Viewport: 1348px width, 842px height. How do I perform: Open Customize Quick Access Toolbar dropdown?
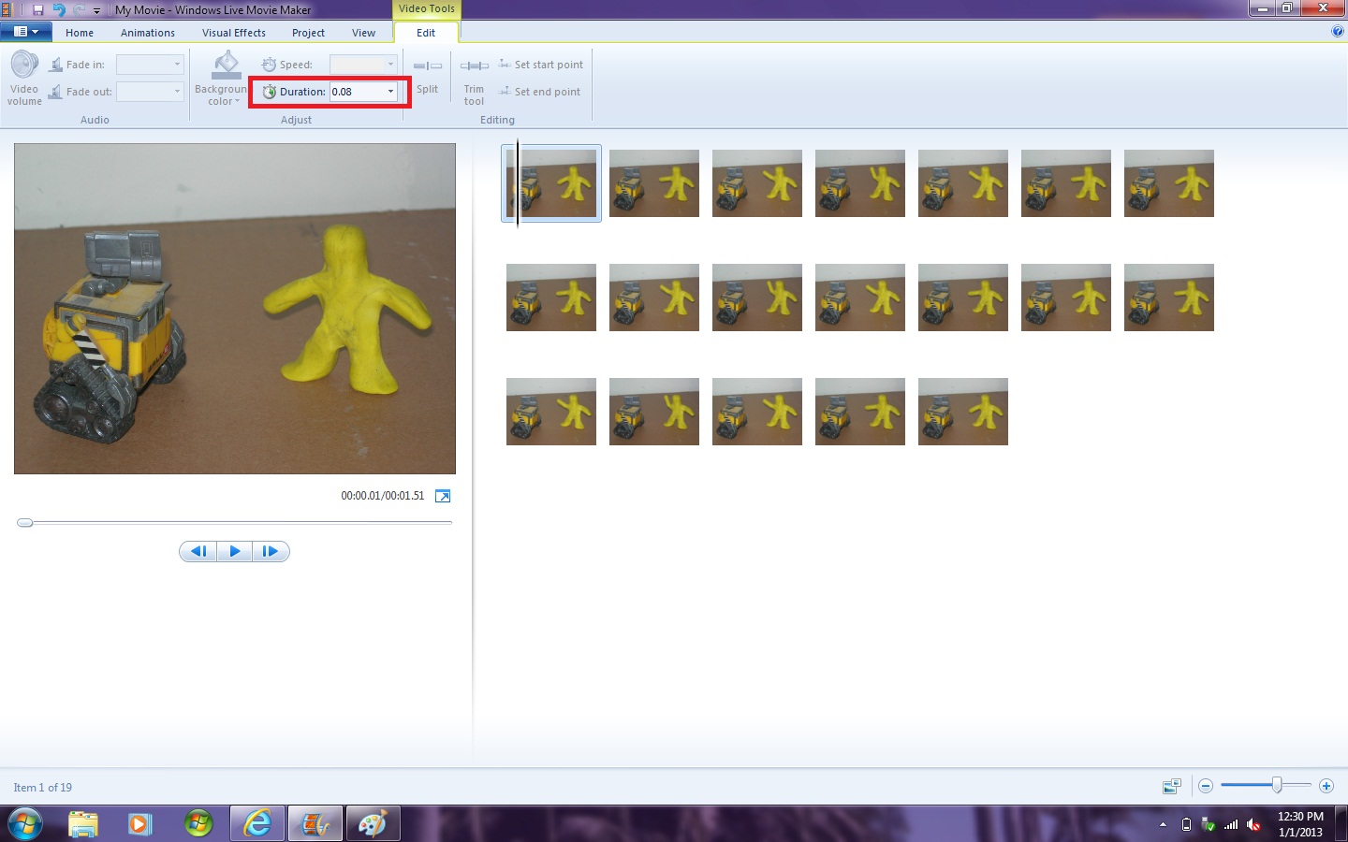point(96,10)
